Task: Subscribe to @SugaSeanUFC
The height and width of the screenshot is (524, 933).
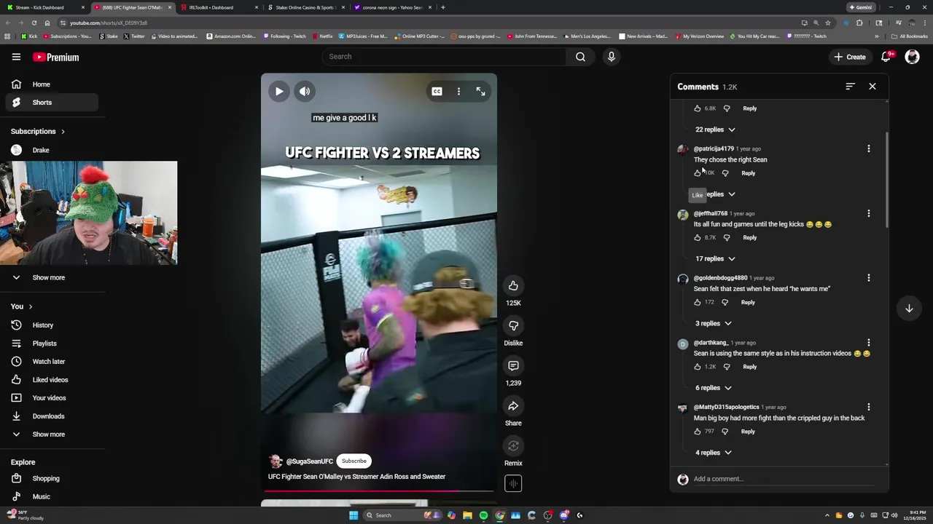Action: click(x=354, y=461)
